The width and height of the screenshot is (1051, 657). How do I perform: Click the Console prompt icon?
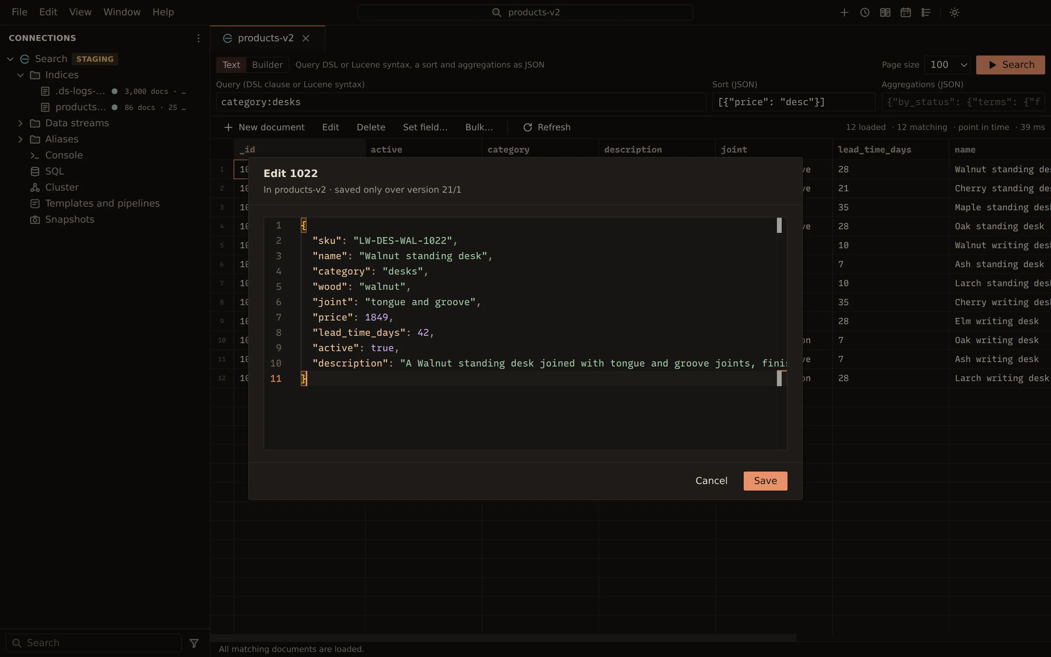(x=35, y=155)
